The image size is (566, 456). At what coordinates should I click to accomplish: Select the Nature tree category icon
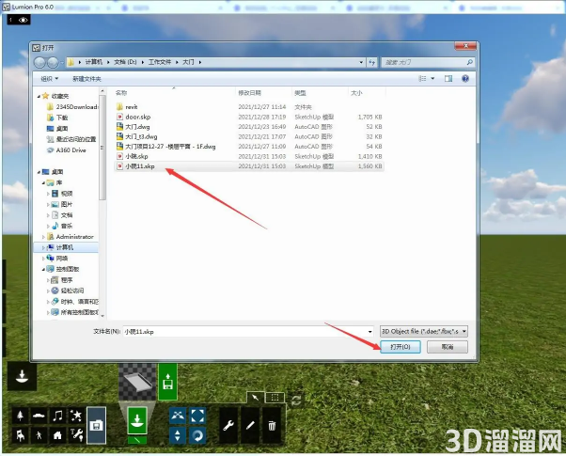pos(21,416)
